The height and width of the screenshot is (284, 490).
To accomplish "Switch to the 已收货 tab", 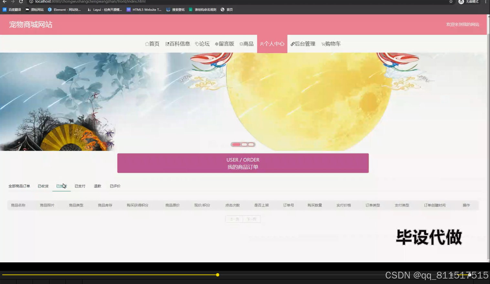I will [43, 186].
